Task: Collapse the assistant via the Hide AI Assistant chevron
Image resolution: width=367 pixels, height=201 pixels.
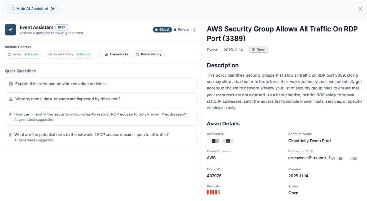Action: click(13, 9)
